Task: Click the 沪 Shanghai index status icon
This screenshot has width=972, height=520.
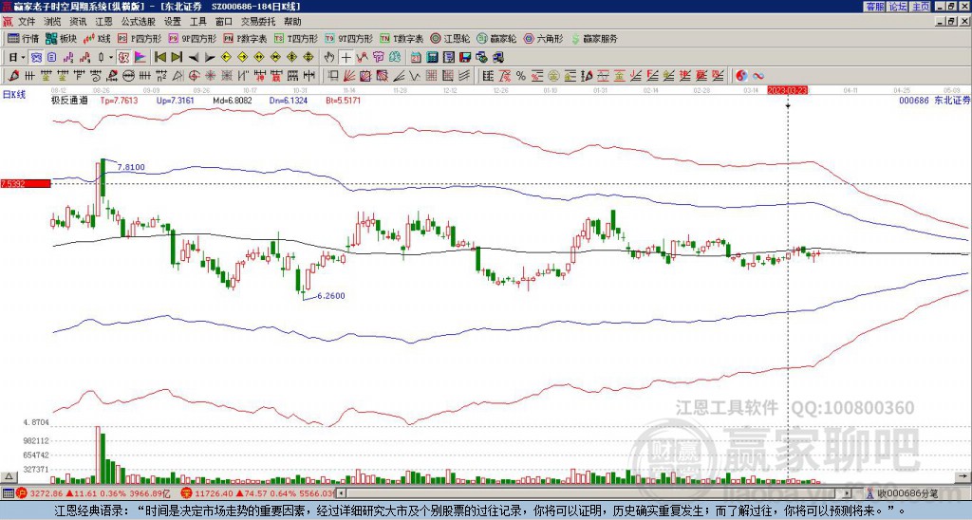Action: 21,493
